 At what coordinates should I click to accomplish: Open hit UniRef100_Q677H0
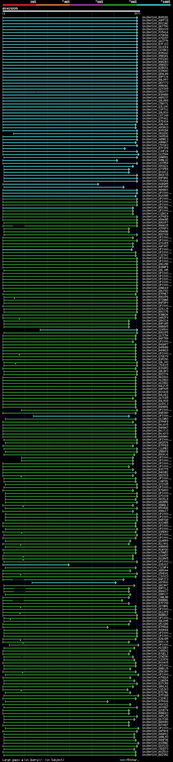pos(155,26)
